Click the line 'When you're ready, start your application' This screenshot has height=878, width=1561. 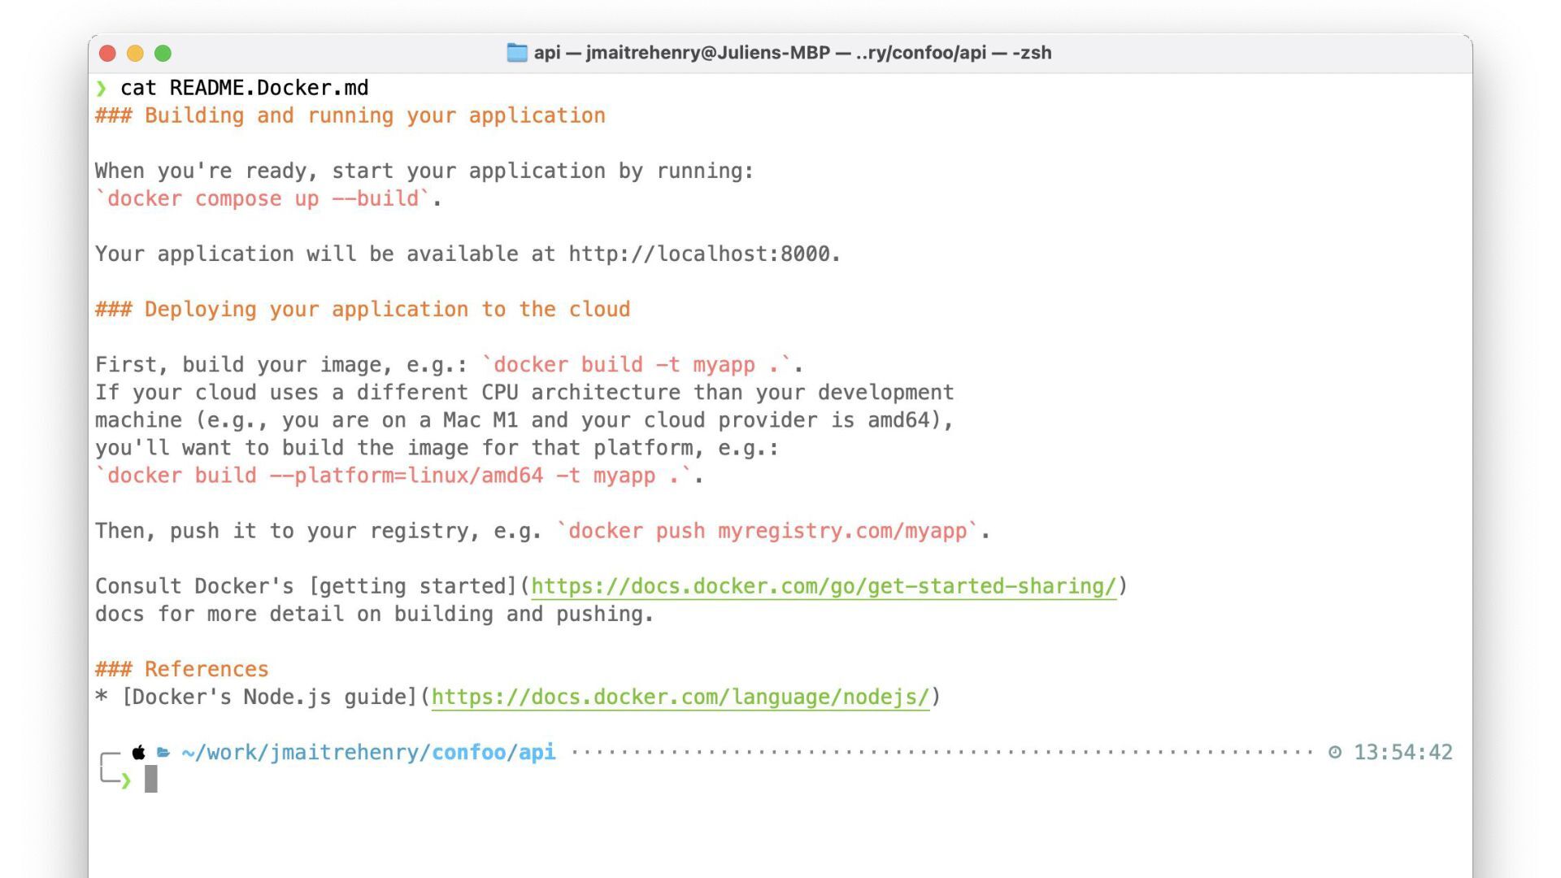424,171
